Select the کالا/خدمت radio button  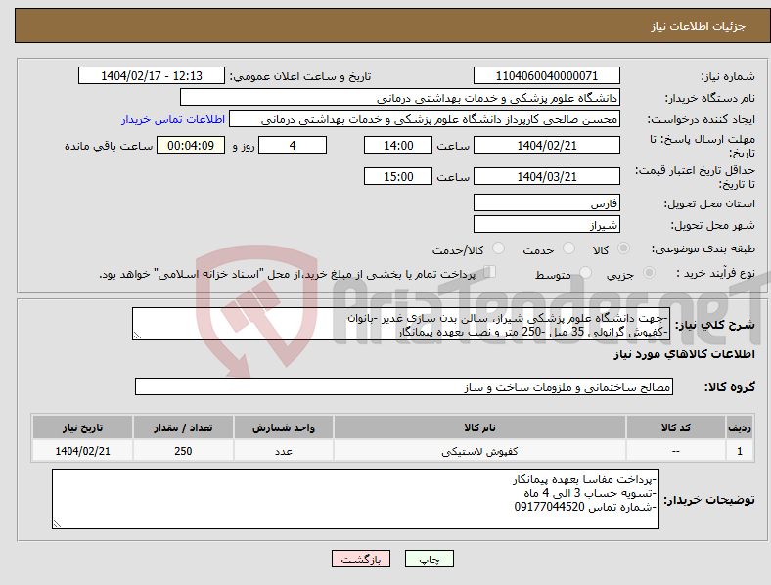click(x=499, y=248)
